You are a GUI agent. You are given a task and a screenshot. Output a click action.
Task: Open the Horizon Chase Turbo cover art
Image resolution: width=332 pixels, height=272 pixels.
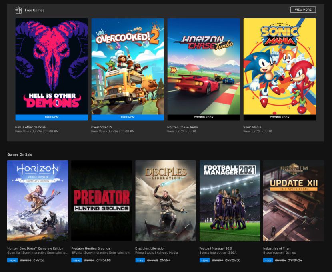[204, 66]
